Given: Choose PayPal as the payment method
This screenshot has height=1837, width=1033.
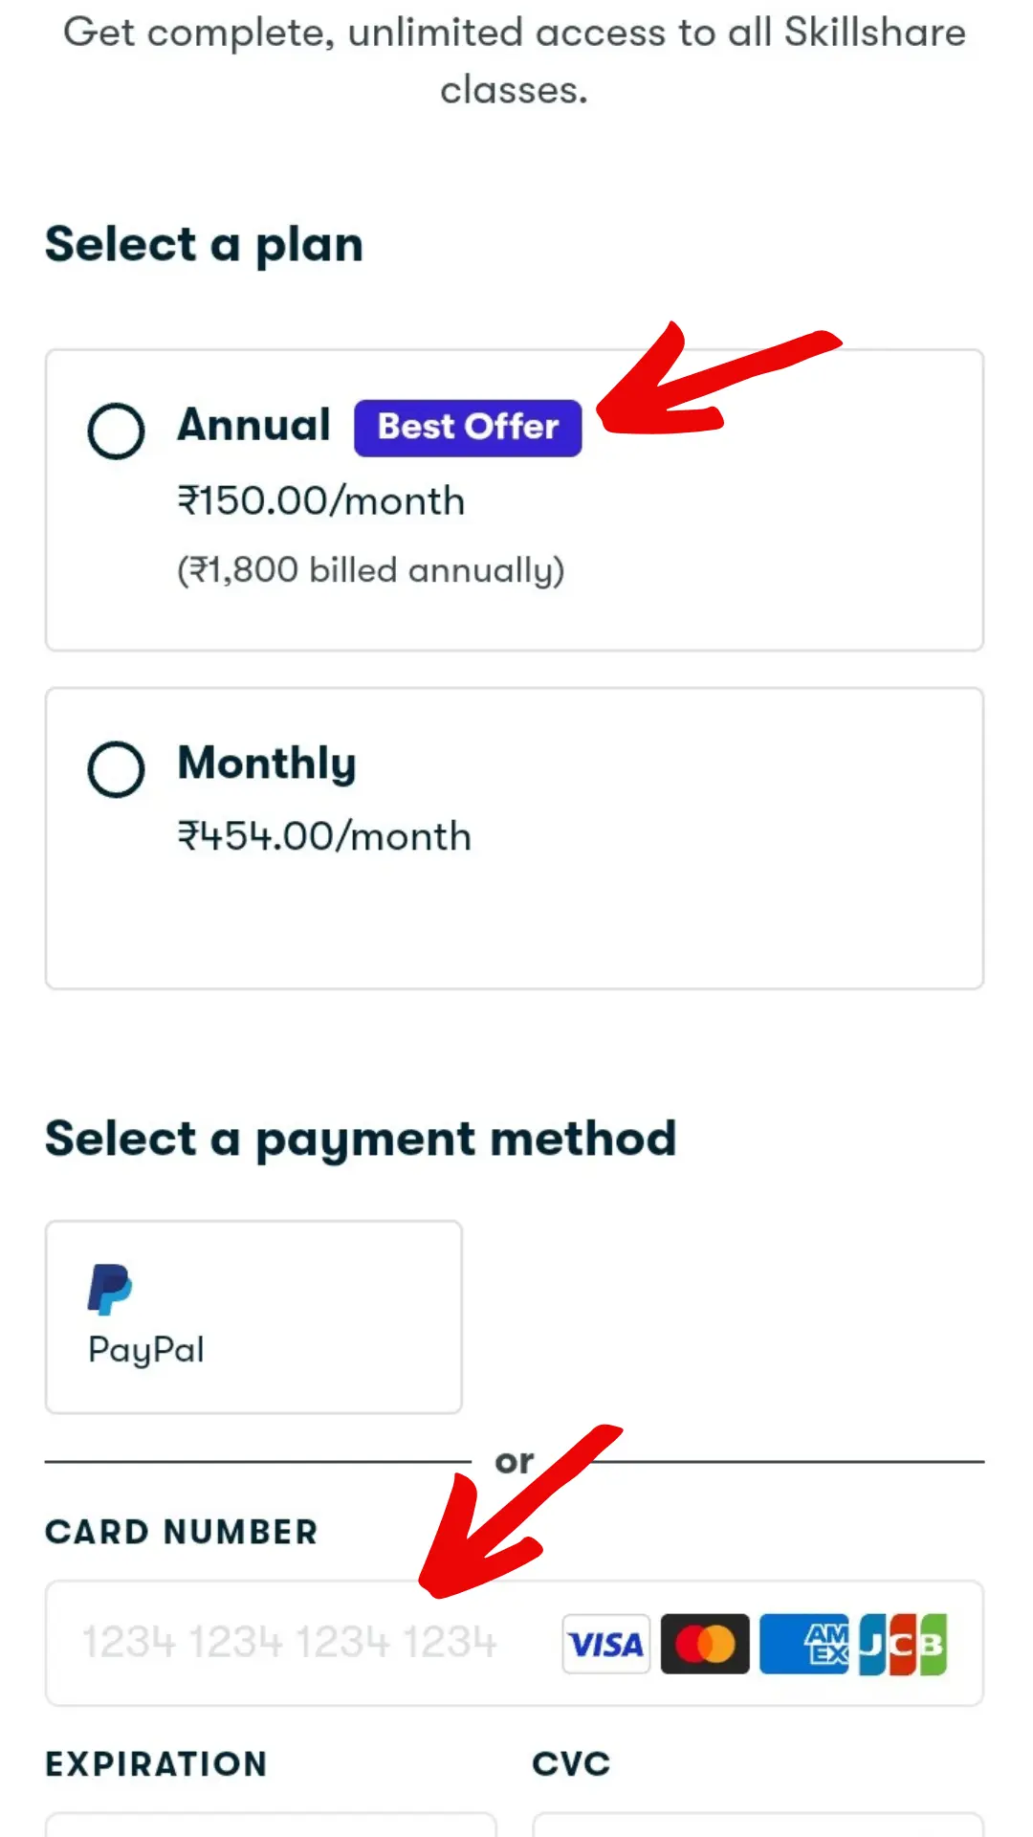Looking at the screenshot, I should (253, 1317).
